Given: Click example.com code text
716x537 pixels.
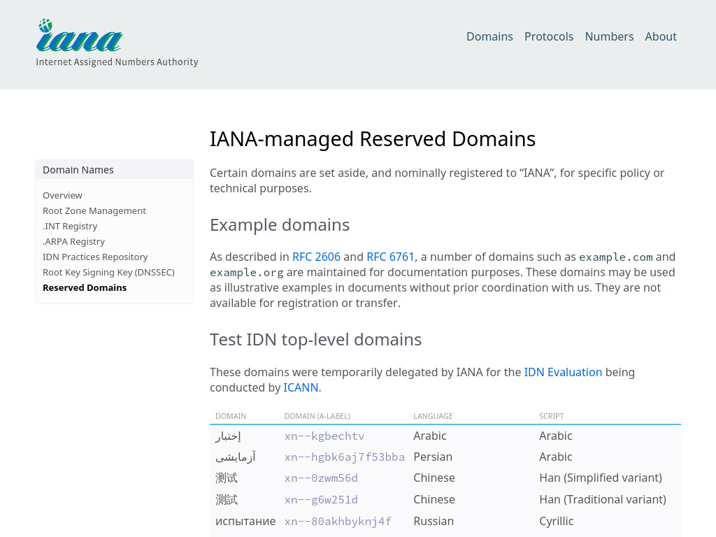Looking at the screenshot, I should tap(616, 257).
